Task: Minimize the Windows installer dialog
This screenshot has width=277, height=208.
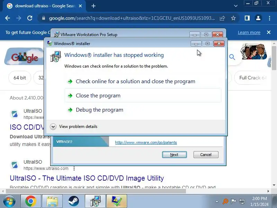Action: pos(196,44)
